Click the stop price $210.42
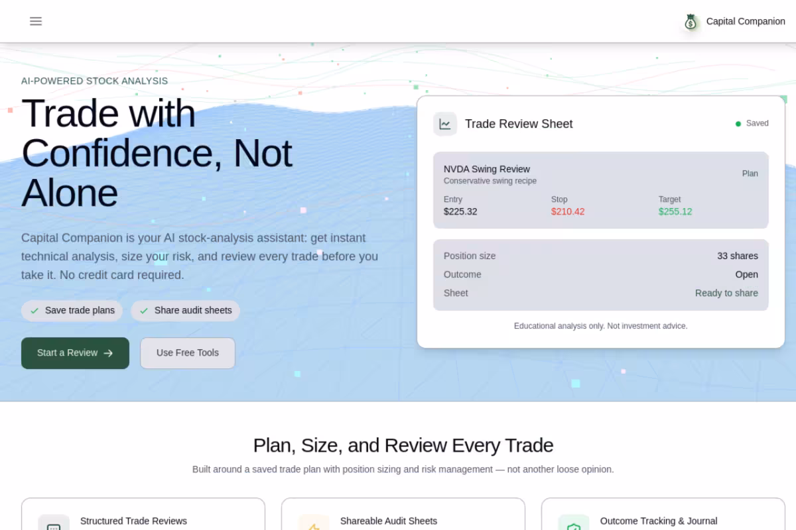Viewport: 796px width, 530px height. pos(568,212)
